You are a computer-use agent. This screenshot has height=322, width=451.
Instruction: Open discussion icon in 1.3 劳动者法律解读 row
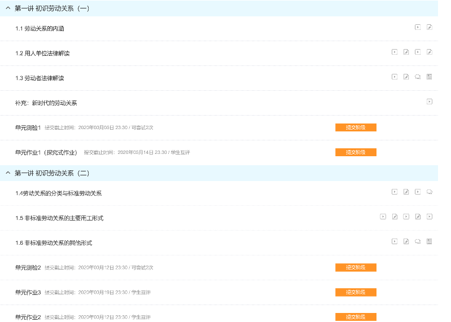[x=418, y=77]
